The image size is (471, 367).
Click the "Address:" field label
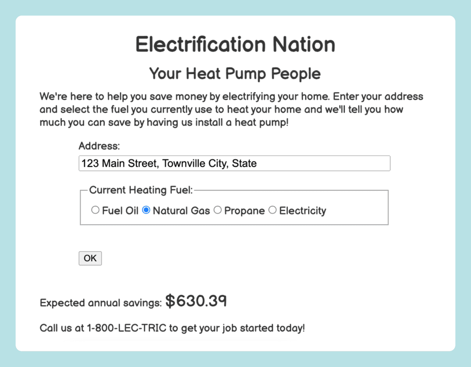tap(99, 146)
